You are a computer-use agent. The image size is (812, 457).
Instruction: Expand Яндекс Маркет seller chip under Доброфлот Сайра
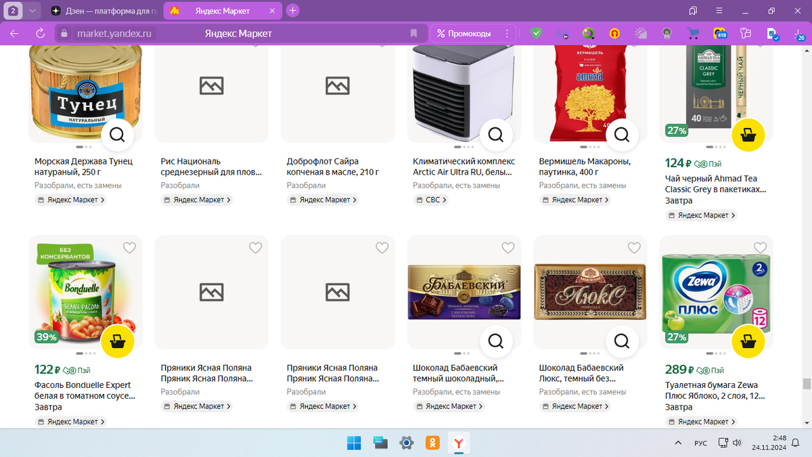(x=323, y=200)
